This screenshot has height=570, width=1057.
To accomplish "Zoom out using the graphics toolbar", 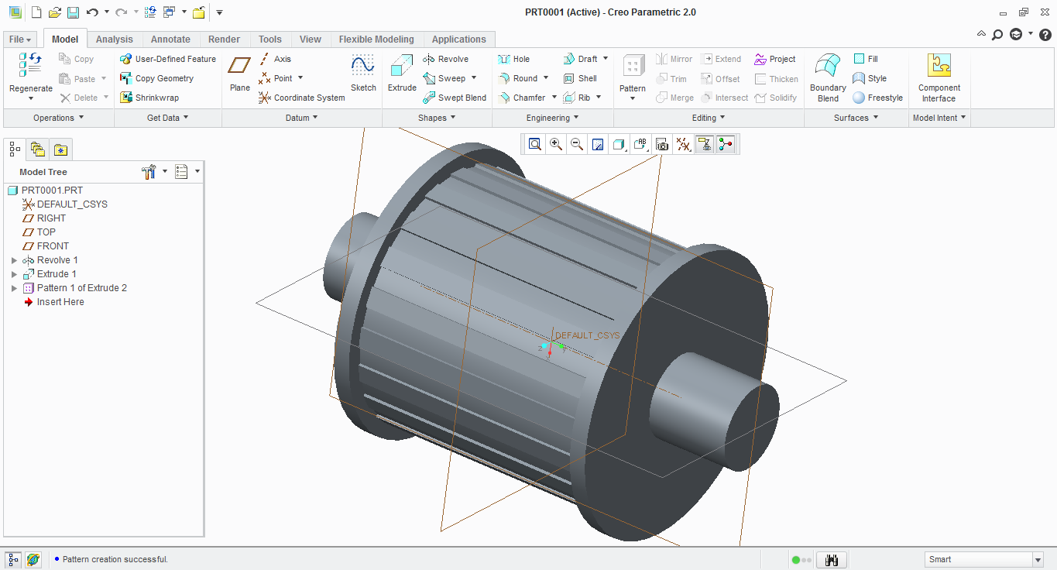I will [577, 144].
